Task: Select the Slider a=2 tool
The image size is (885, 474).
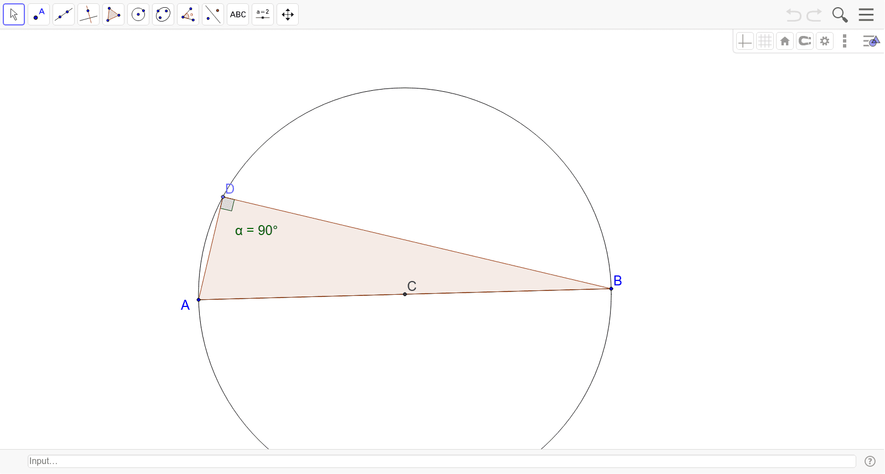Action: [263, 14]
